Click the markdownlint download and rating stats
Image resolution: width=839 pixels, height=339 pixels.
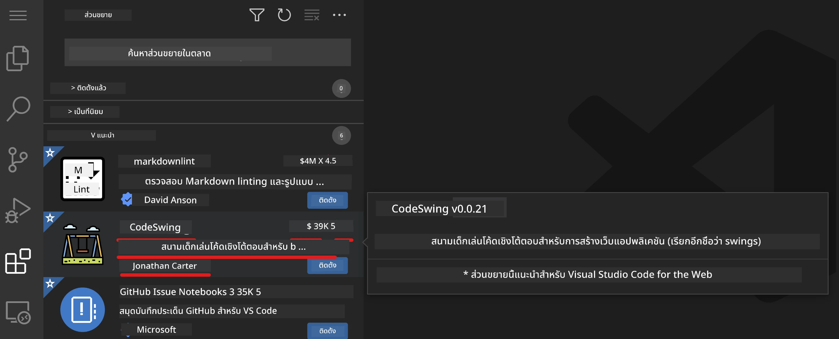coord(318,161)
